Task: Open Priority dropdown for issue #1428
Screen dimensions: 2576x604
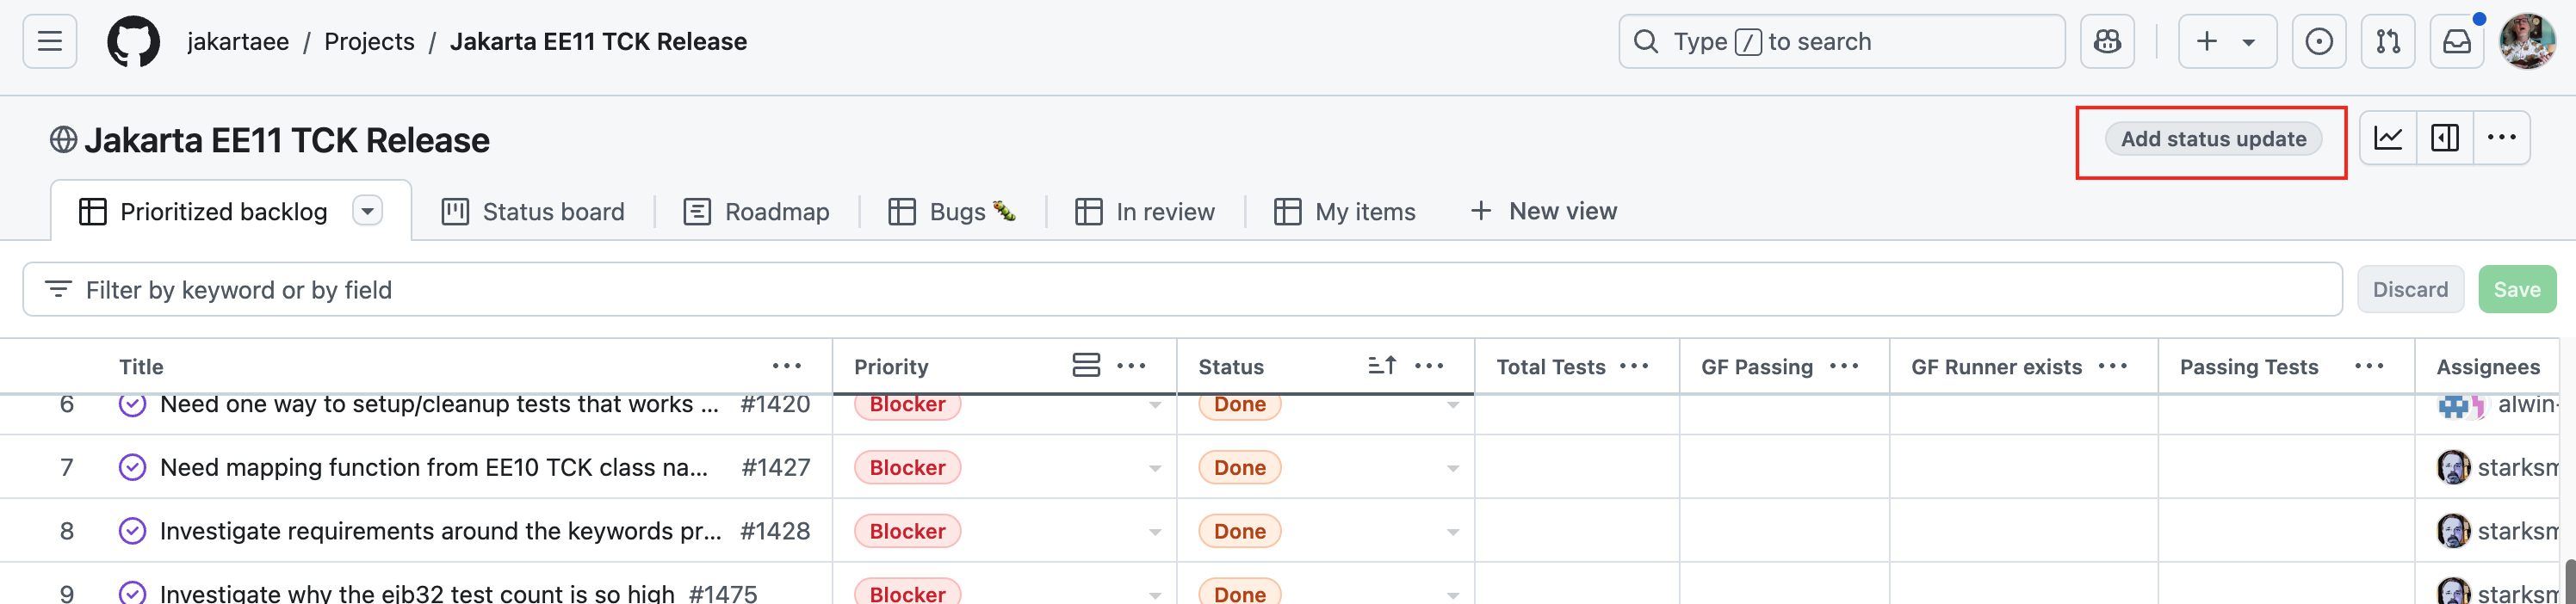Action: coord(1154,532)
